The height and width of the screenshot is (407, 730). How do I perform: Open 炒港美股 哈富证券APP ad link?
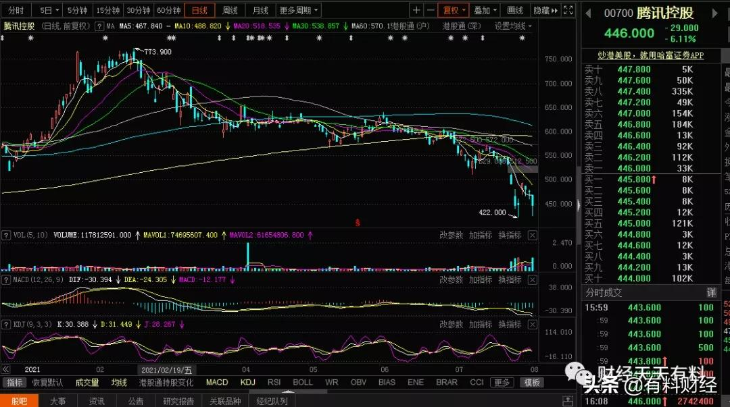point(651,55)
